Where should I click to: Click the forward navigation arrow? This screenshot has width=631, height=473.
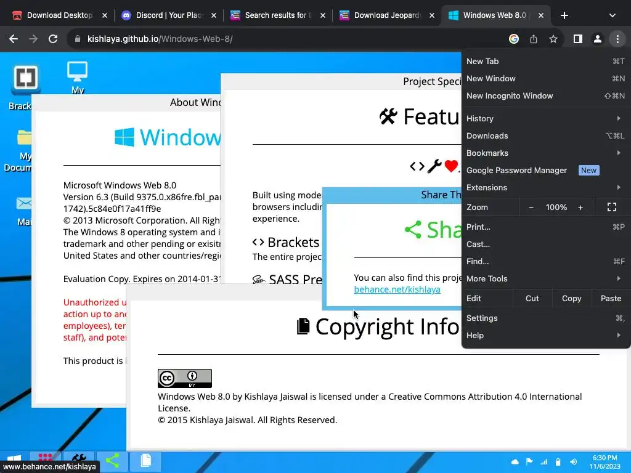pyautogui.click(x=33, y=39)
